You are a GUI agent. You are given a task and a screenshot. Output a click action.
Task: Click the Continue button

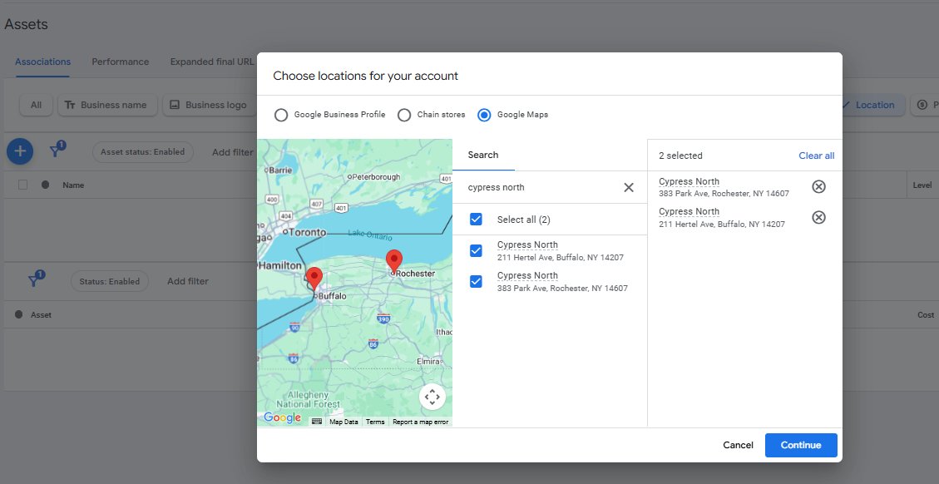click(800, 445)
